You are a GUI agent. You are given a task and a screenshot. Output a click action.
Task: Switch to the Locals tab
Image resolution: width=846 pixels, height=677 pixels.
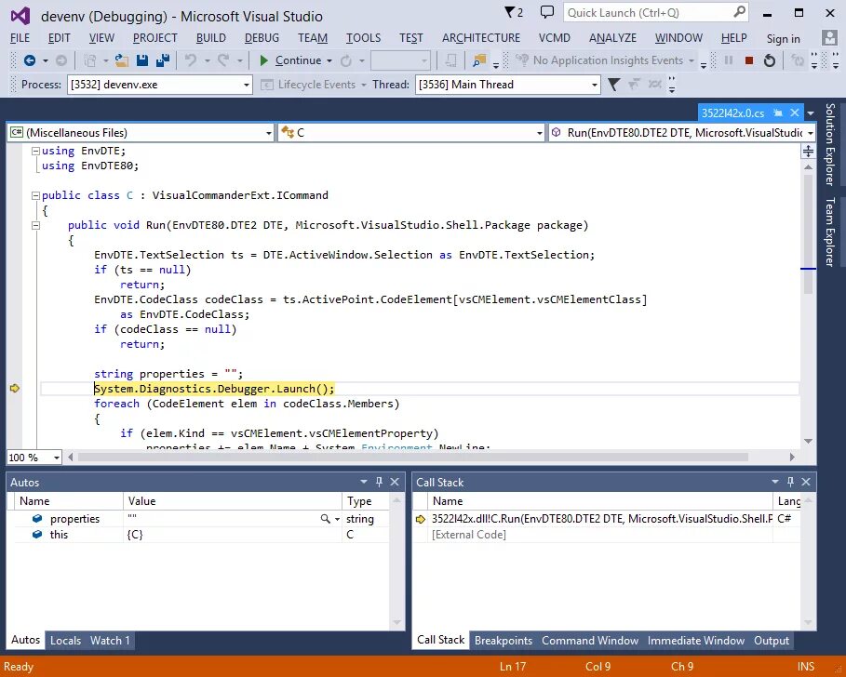pos(65,641)
